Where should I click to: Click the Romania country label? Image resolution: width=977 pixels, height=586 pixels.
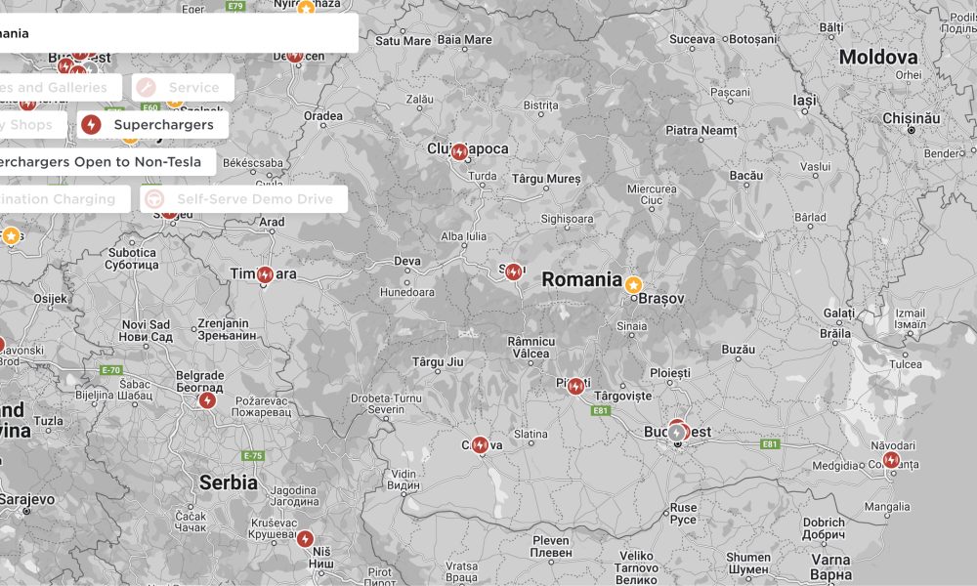(582, 279)
